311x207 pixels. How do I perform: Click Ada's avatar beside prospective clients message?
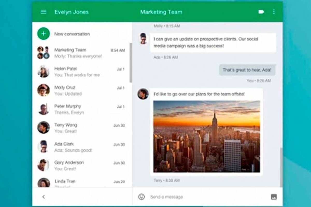click(x=143, y=39)
